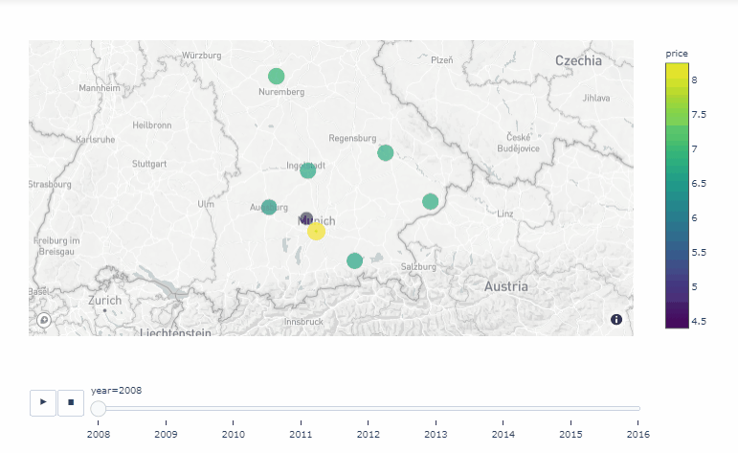The image size is (738, 453).
Task: Click the green marker near Nuremberg
Action: coord(277,76)
